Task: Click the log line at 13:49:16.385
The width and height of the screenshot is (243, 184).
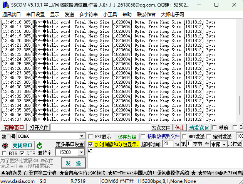Action: 108,22
